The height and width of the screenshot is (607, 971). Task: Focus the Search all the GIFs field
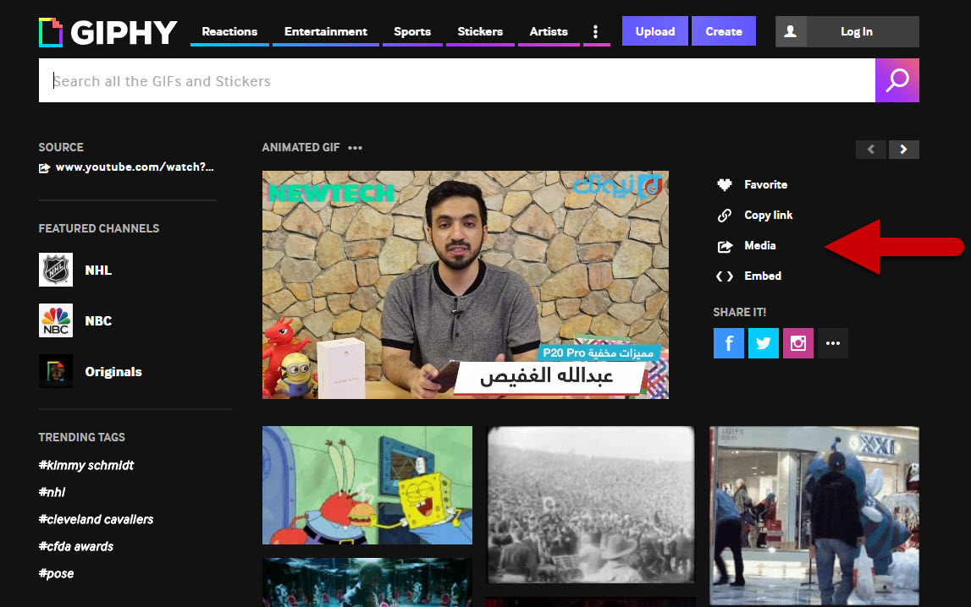(457, 81)
